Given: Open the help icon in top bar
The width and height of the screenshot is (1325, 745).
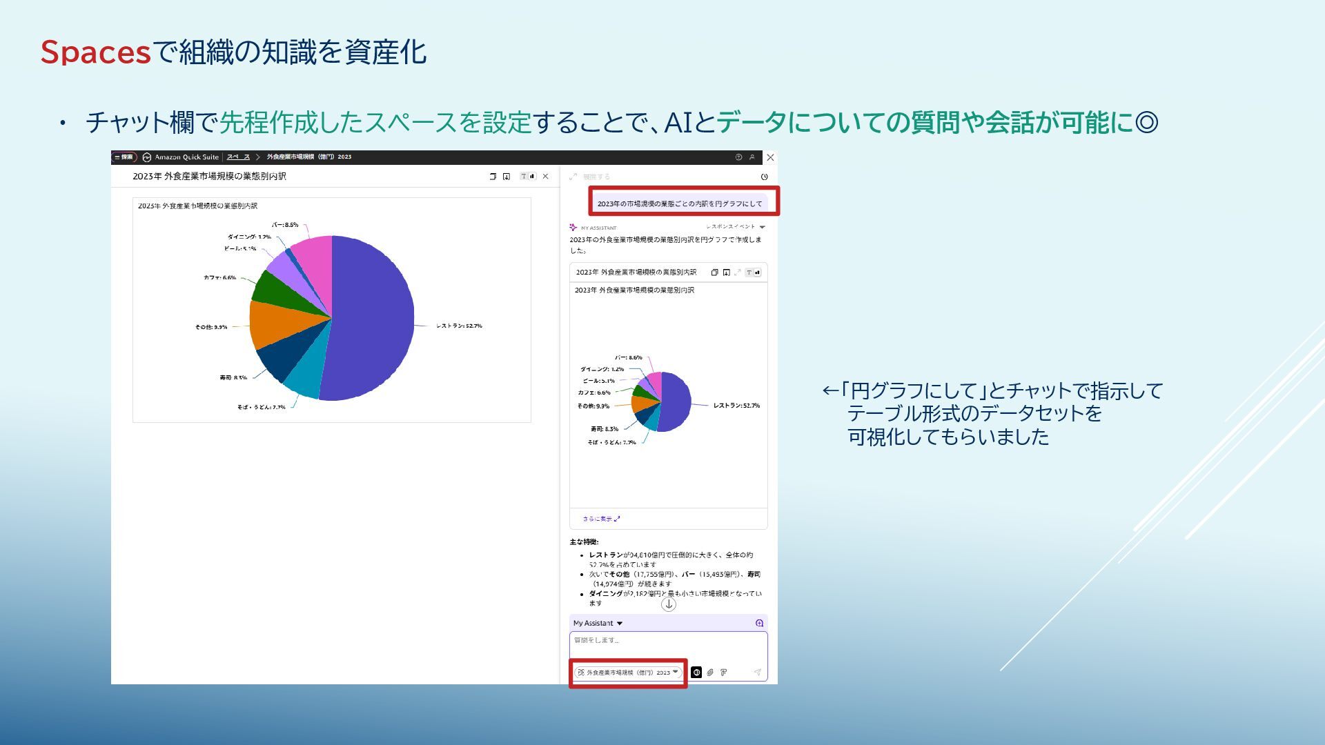Looking at the screenshot, I should pos(738,157).
